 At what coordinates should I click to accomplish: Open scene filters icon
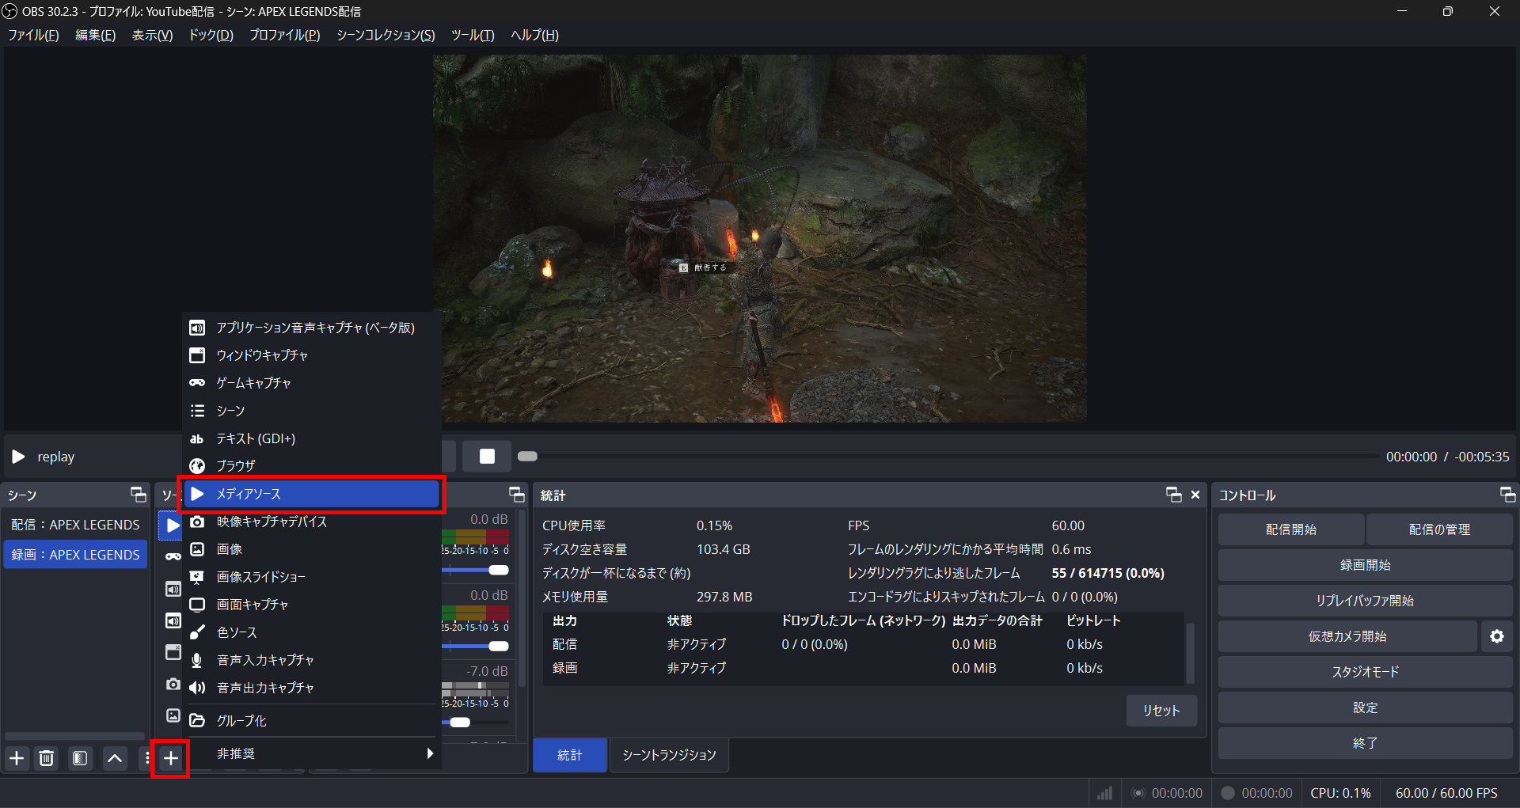click(80, 758)
